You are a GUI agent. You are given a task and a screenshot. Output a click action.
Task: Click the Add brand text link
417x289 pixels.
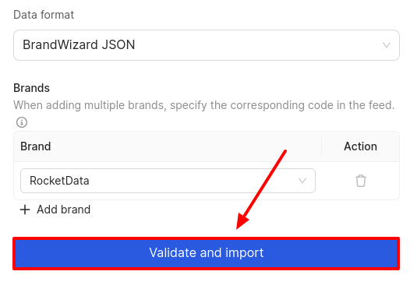click(x=64, y=210)
